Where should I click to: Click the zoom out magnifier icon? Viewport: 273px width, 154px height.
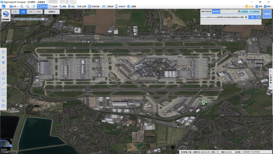click(x=28, y=6)
